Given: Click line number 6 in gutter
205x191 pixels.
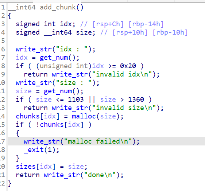Looking at the screenshot, I should (x=3, y=49).
